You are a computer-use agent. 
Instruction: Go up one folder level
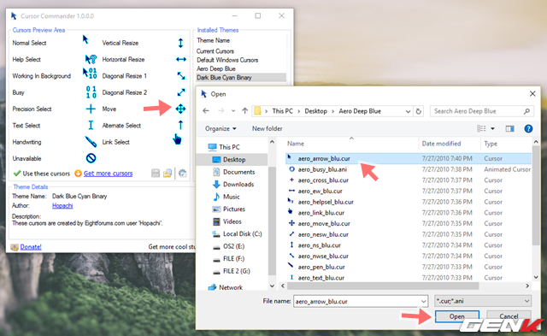coord(245,111)
